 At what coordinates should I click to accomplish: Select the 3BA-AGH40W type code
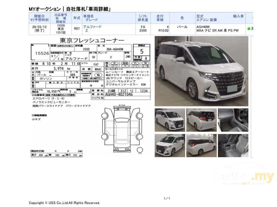click(115, 49)
